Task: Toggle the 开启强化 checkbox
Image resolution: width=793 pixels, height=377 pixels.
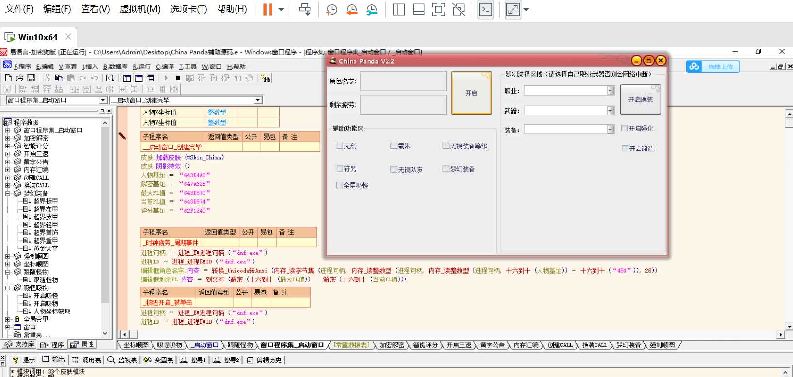Action: coord(624,128)
